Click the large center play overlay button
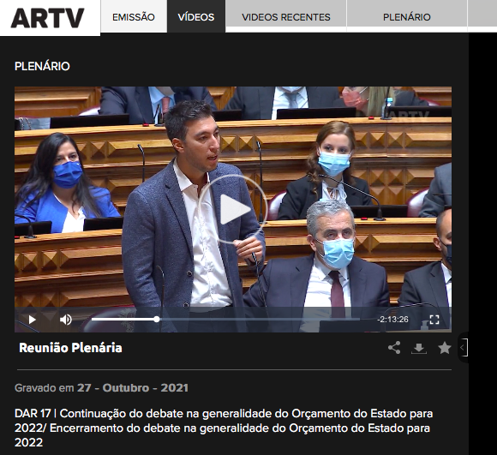The width and height of the screenshot is (497, 455). pyautogui.click(x=233, y=209)
